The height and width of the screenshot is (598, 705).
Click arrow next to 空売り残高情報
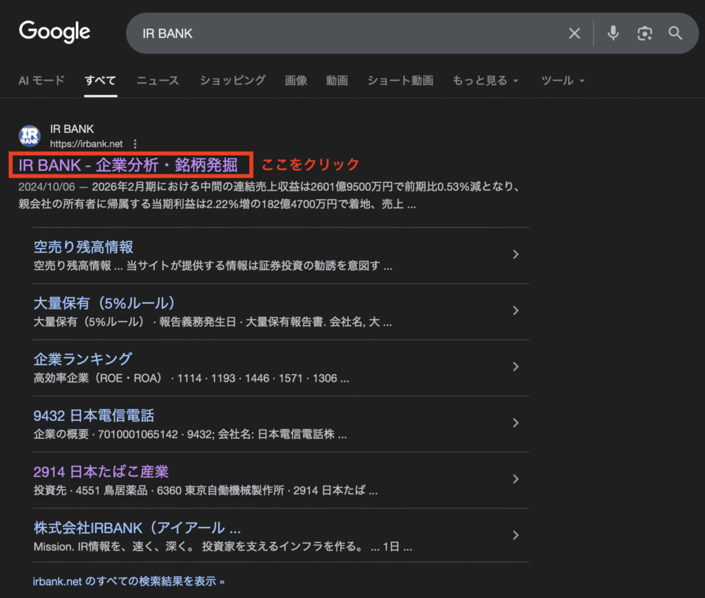pos(516,255)
